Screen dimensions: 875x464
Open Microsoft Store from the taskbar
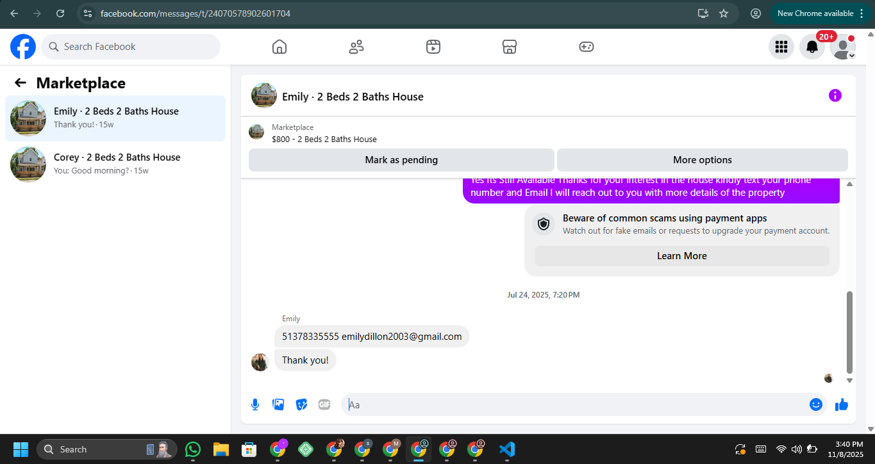[249, 449]
